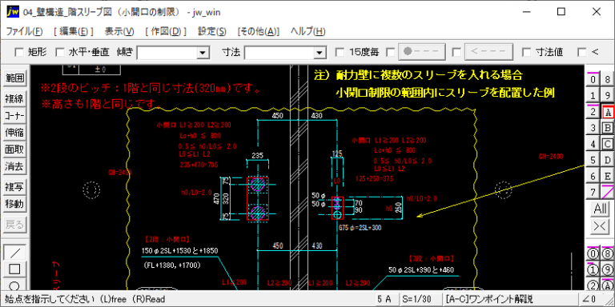Viewport: 615px width, 307px height.
Task: Select the circle drawing tool
Action: coord(14,285)
